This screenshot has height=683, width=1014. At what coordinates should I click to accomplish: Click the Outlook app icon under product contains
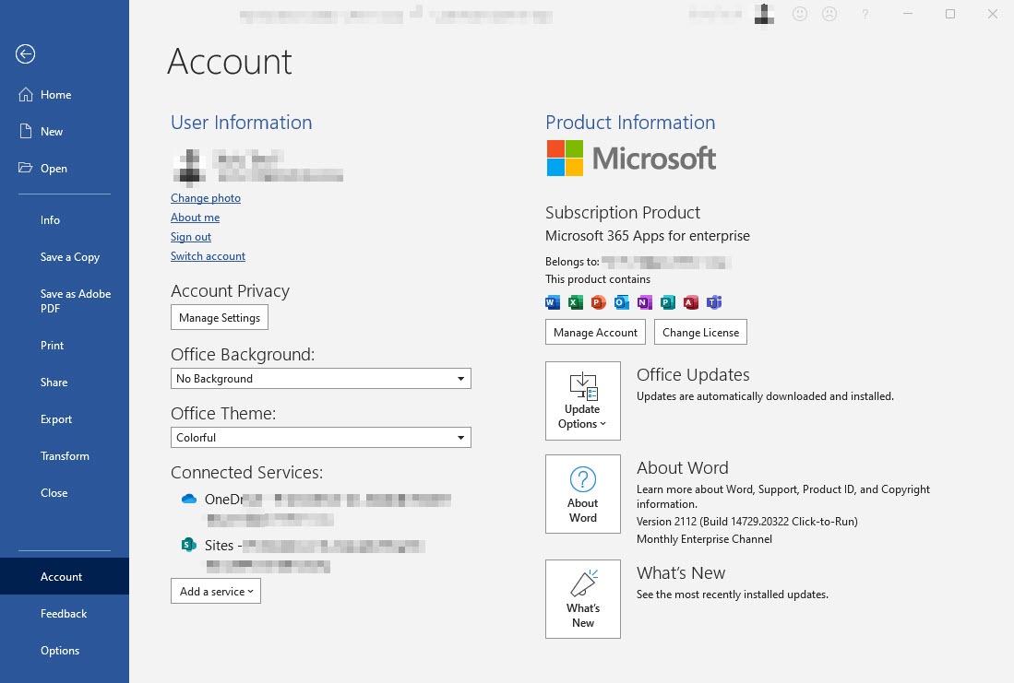click(622, 302)
